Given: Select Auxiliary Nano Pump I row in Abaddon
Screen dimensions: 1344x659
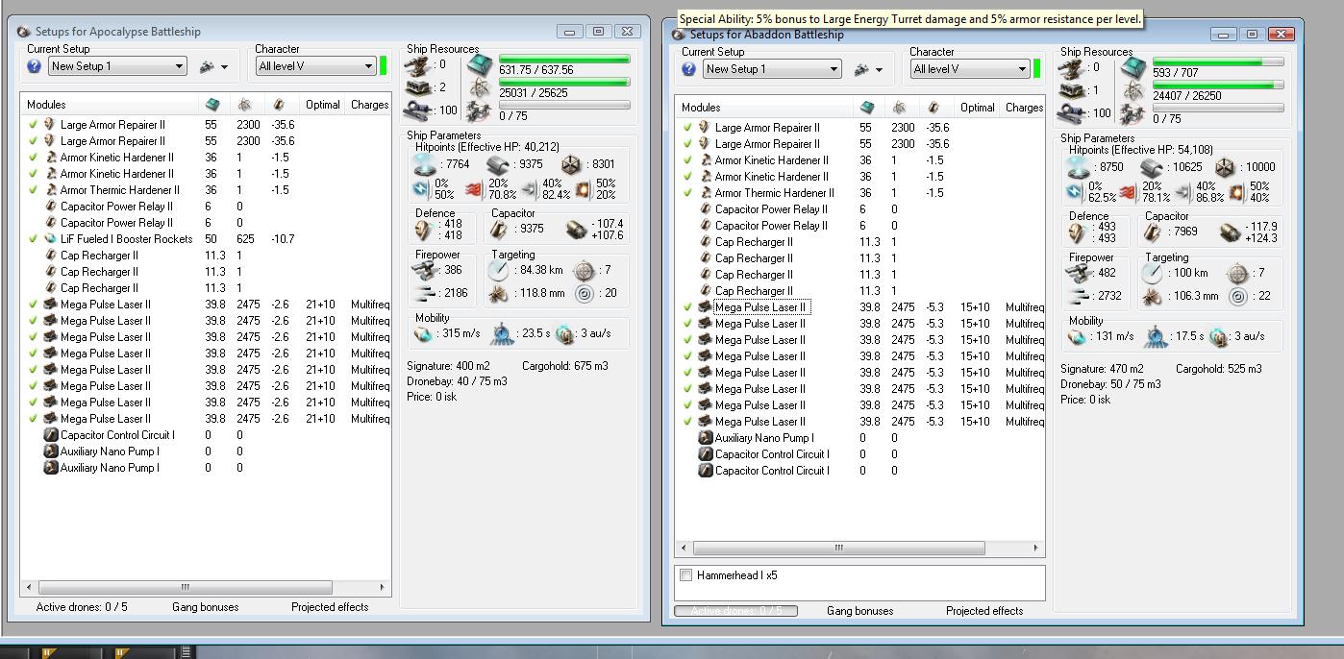Looking at the screenshot, I should click(x=859, y=438).
